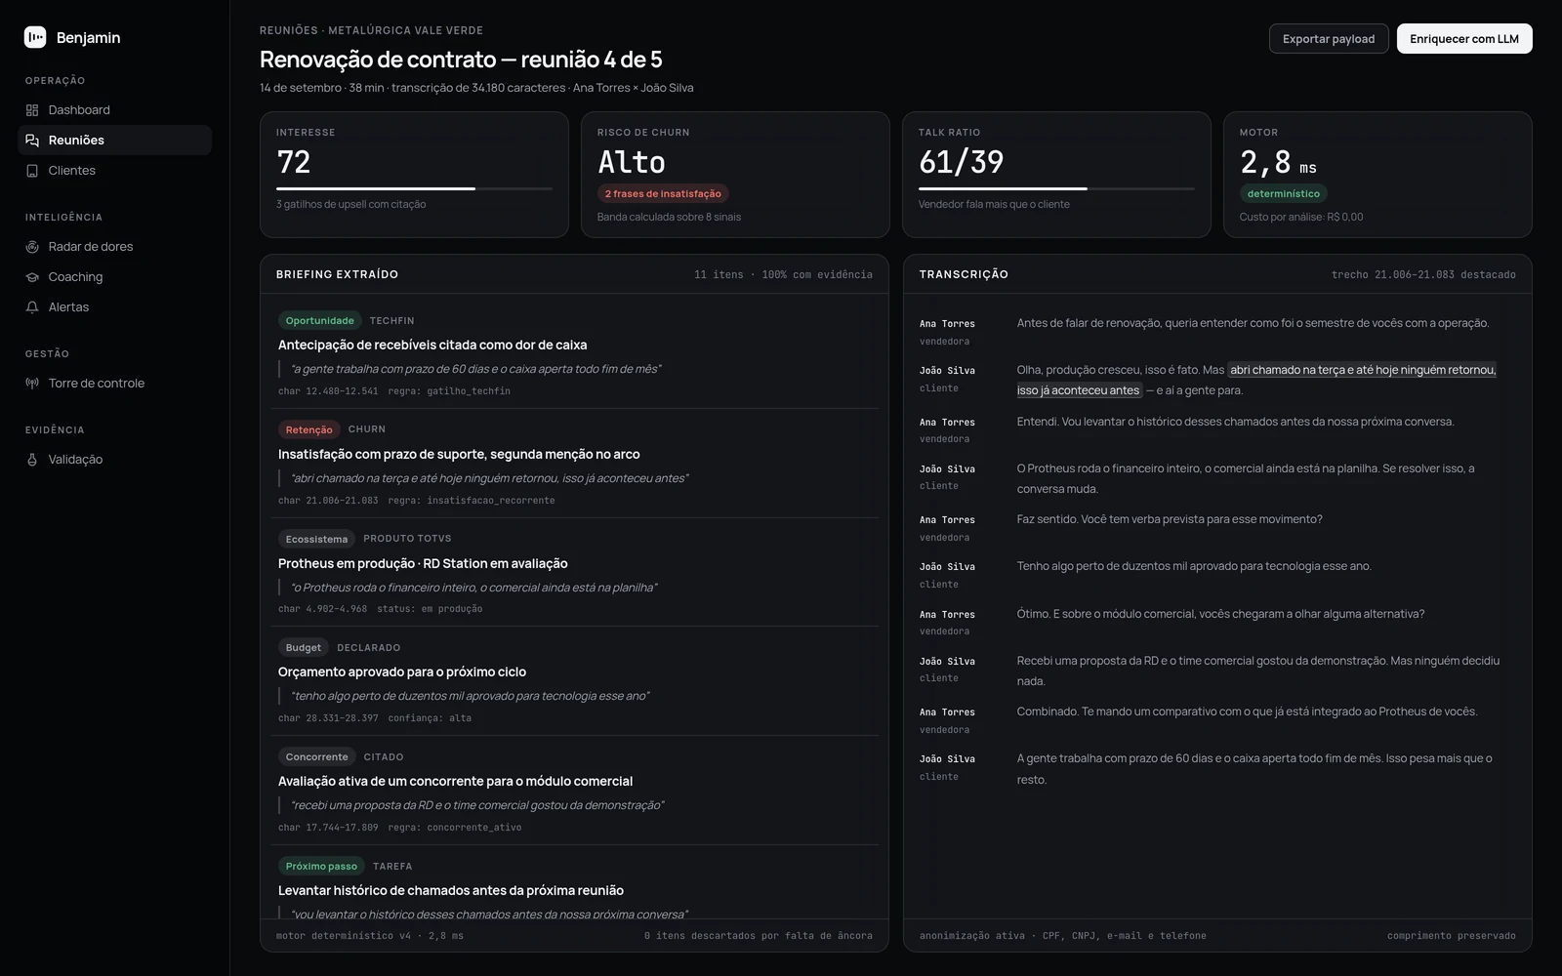Viewport: 1562px width, 976px height.
Task: Click Enriquecer com LLM button
Action: [x=1464, y=39]
